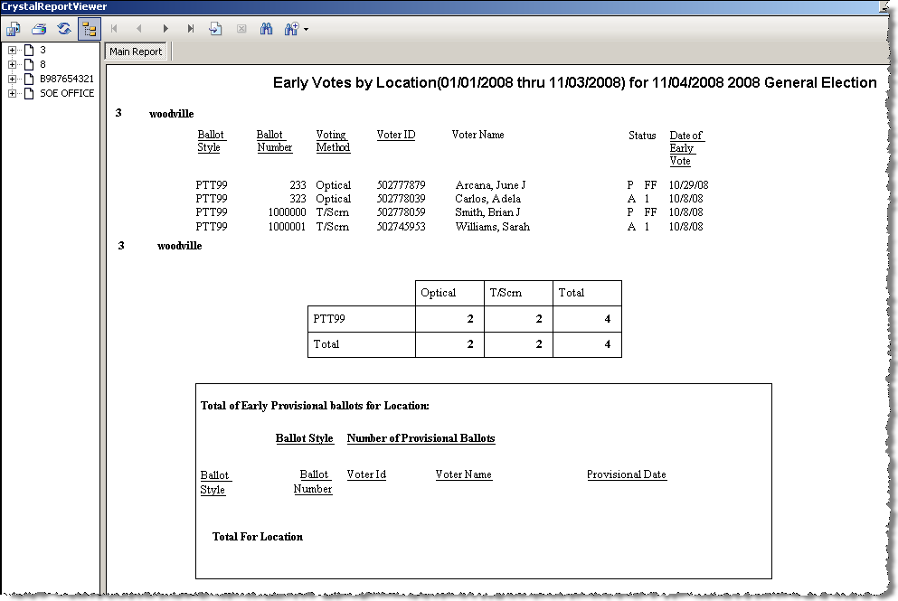Image resolution: width=898 pixels, height=601 pixels.
Task: Select tree item 8
Action: [43, 65]
